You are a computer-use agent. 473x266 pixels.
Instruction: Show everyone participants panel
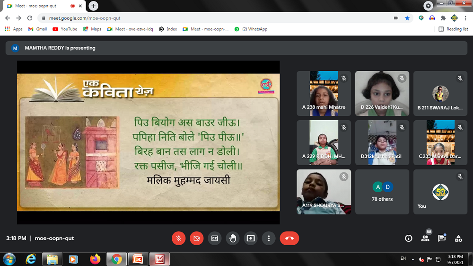tap(425, 239)
